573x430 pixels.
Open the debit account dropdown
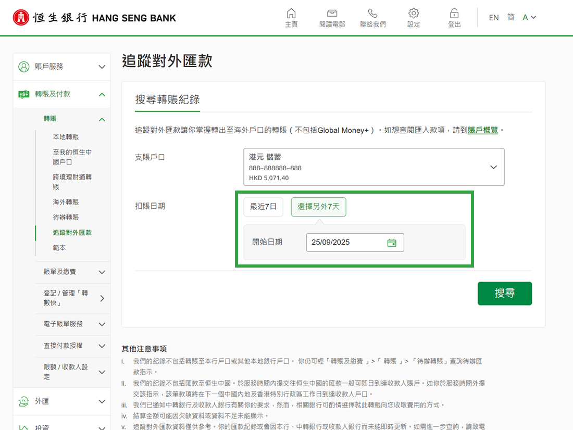[x=373, y=167]
